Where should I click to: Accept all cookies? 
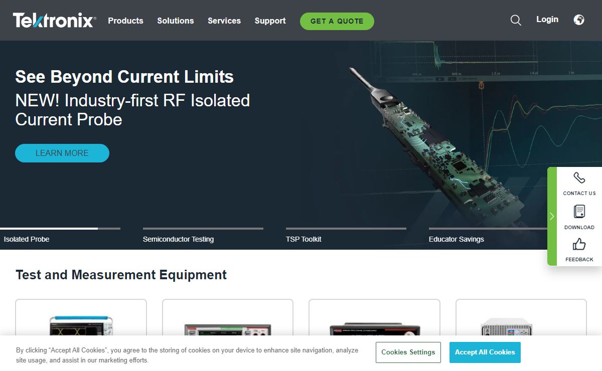click(485, 352)
